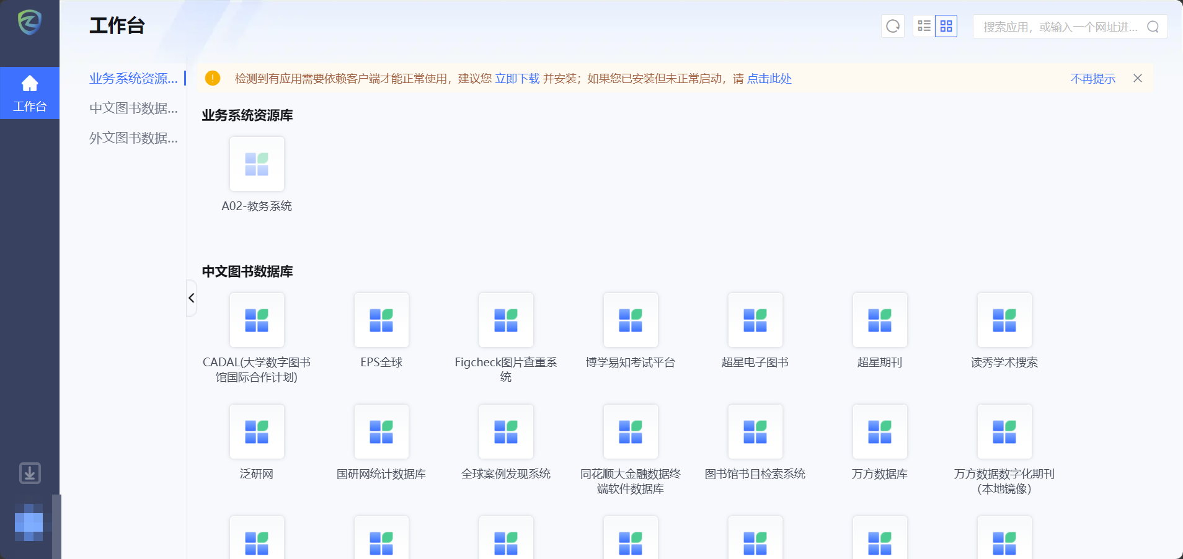1183x559 pixels.
Task: Open the A02-教务系统 app icon
Action: click(257, 164)
